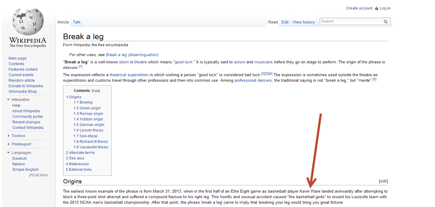
Task: Open Recent changes link
Action: click(26, 122)
